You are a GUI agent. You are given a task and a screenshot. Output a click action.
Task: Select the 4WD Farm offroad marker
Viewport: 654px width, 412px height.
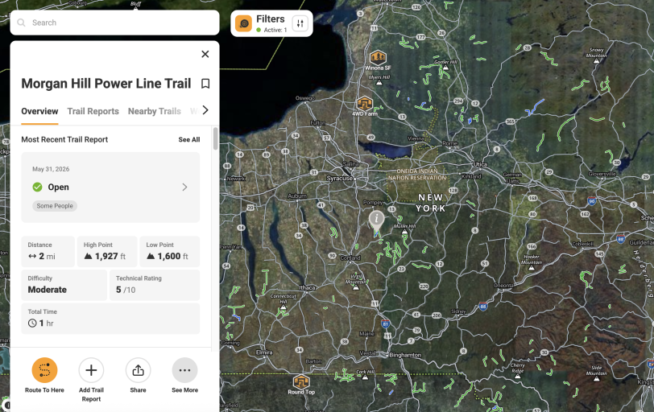coord(365,103)
